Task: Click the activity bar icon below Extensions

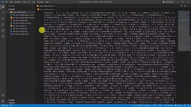Action: (3, 37)
